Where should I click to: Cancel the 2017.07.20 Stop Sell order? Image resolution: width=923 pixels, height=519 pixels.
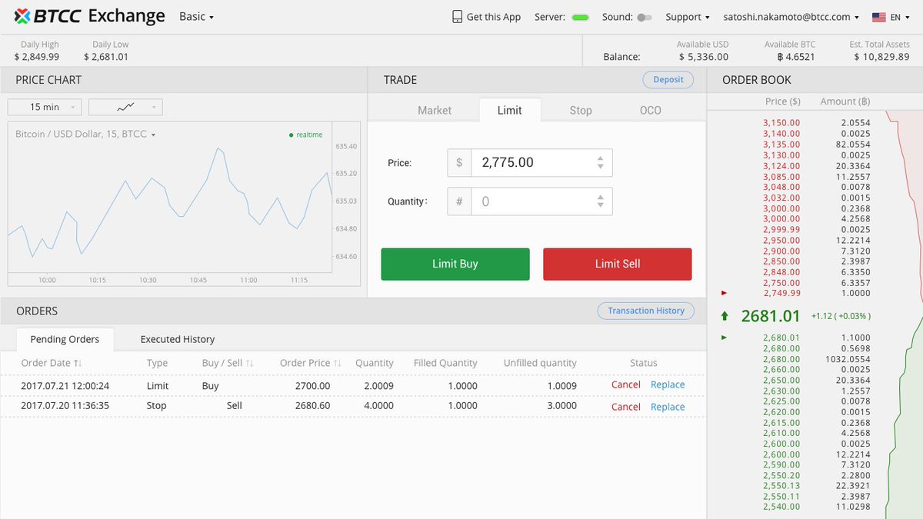pyautogui.click(x=626, y=407)
